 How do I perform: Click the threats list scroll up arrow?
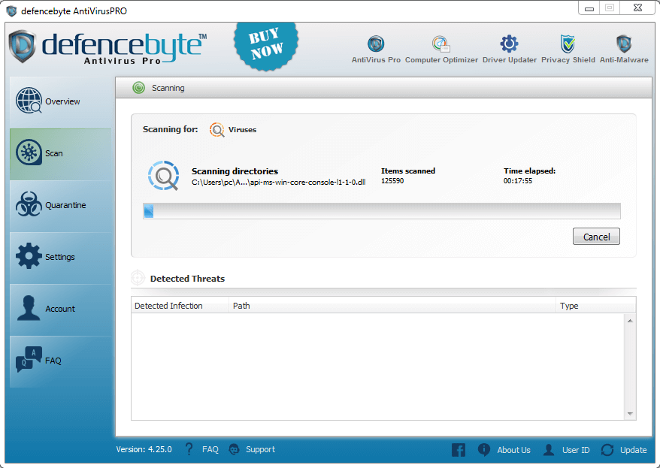pos(630,321)
